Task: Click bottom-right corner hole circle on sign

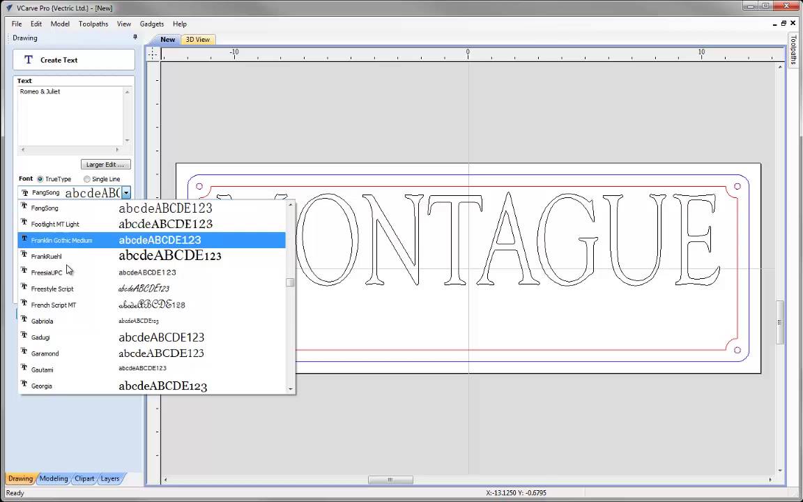Action: click(x=737, y=351)
